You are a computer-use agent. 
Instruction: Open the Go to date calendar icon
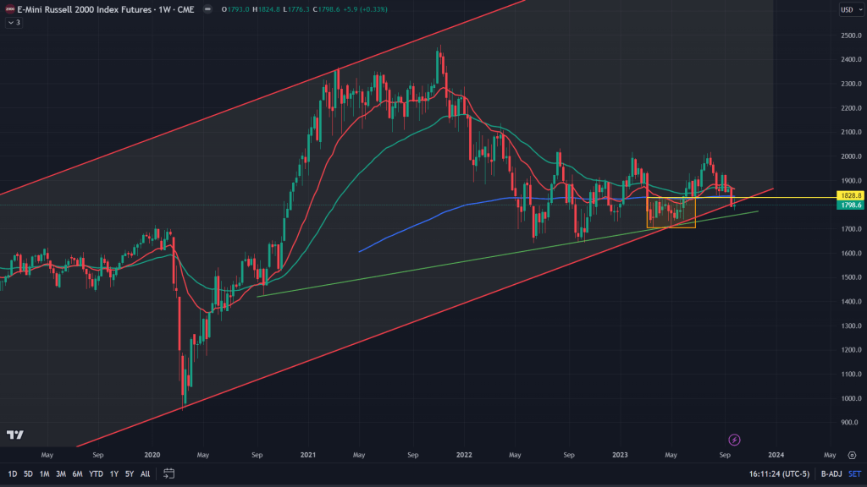coord(168,473)
